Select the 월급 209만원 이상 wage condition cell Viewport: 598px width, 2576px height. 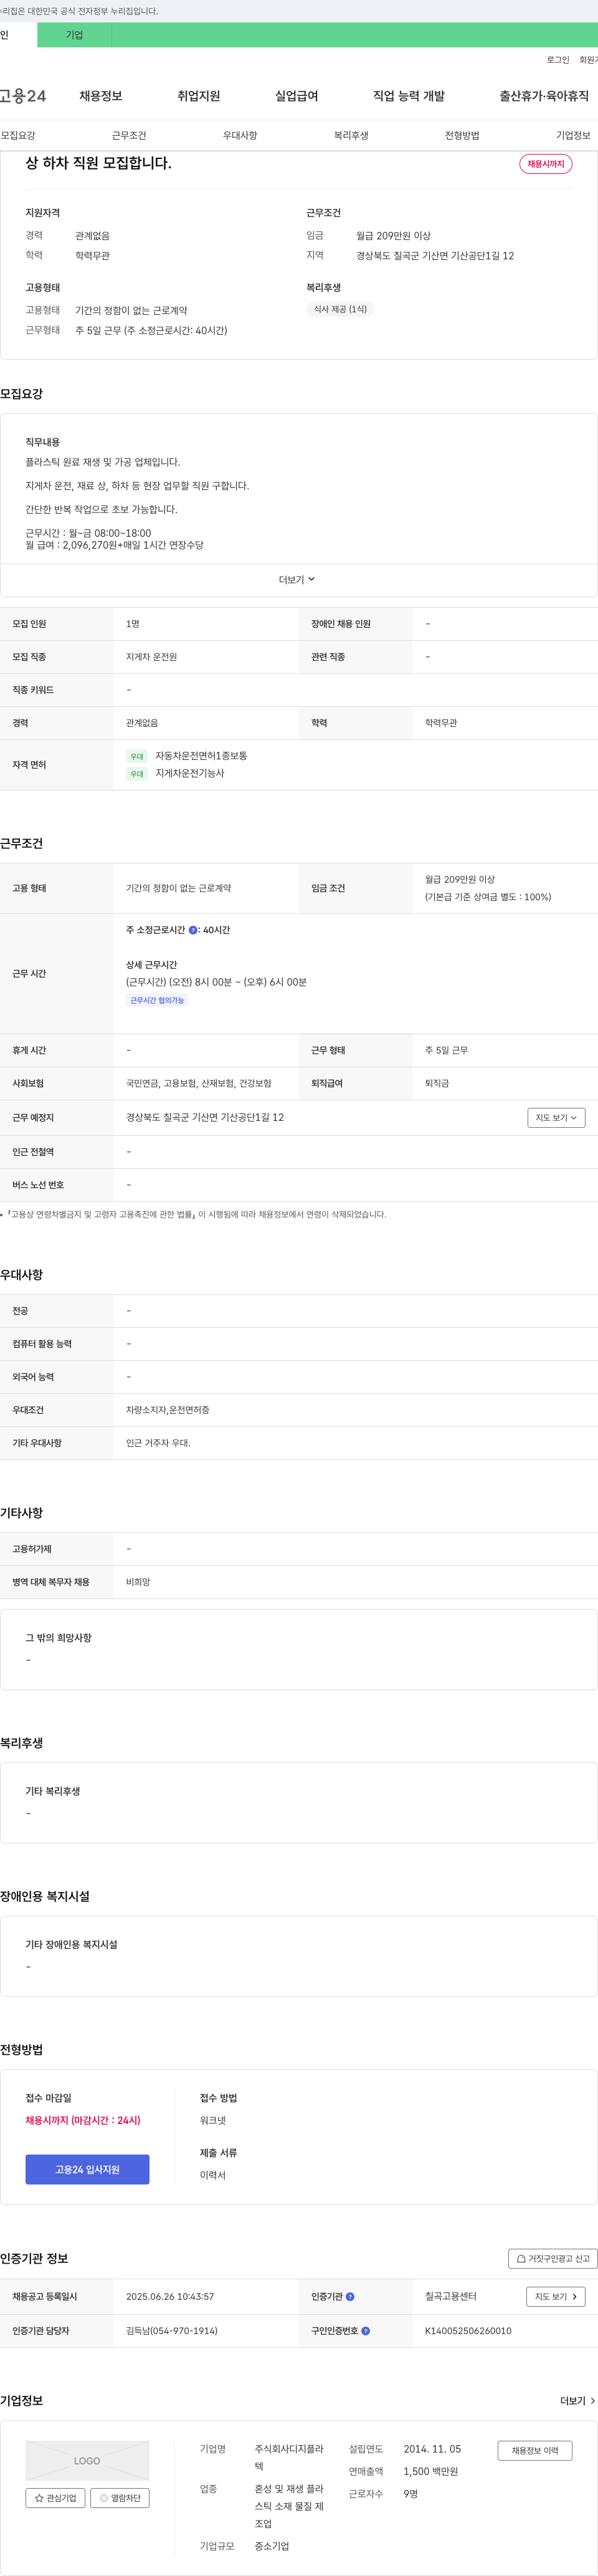click(504, 888)
